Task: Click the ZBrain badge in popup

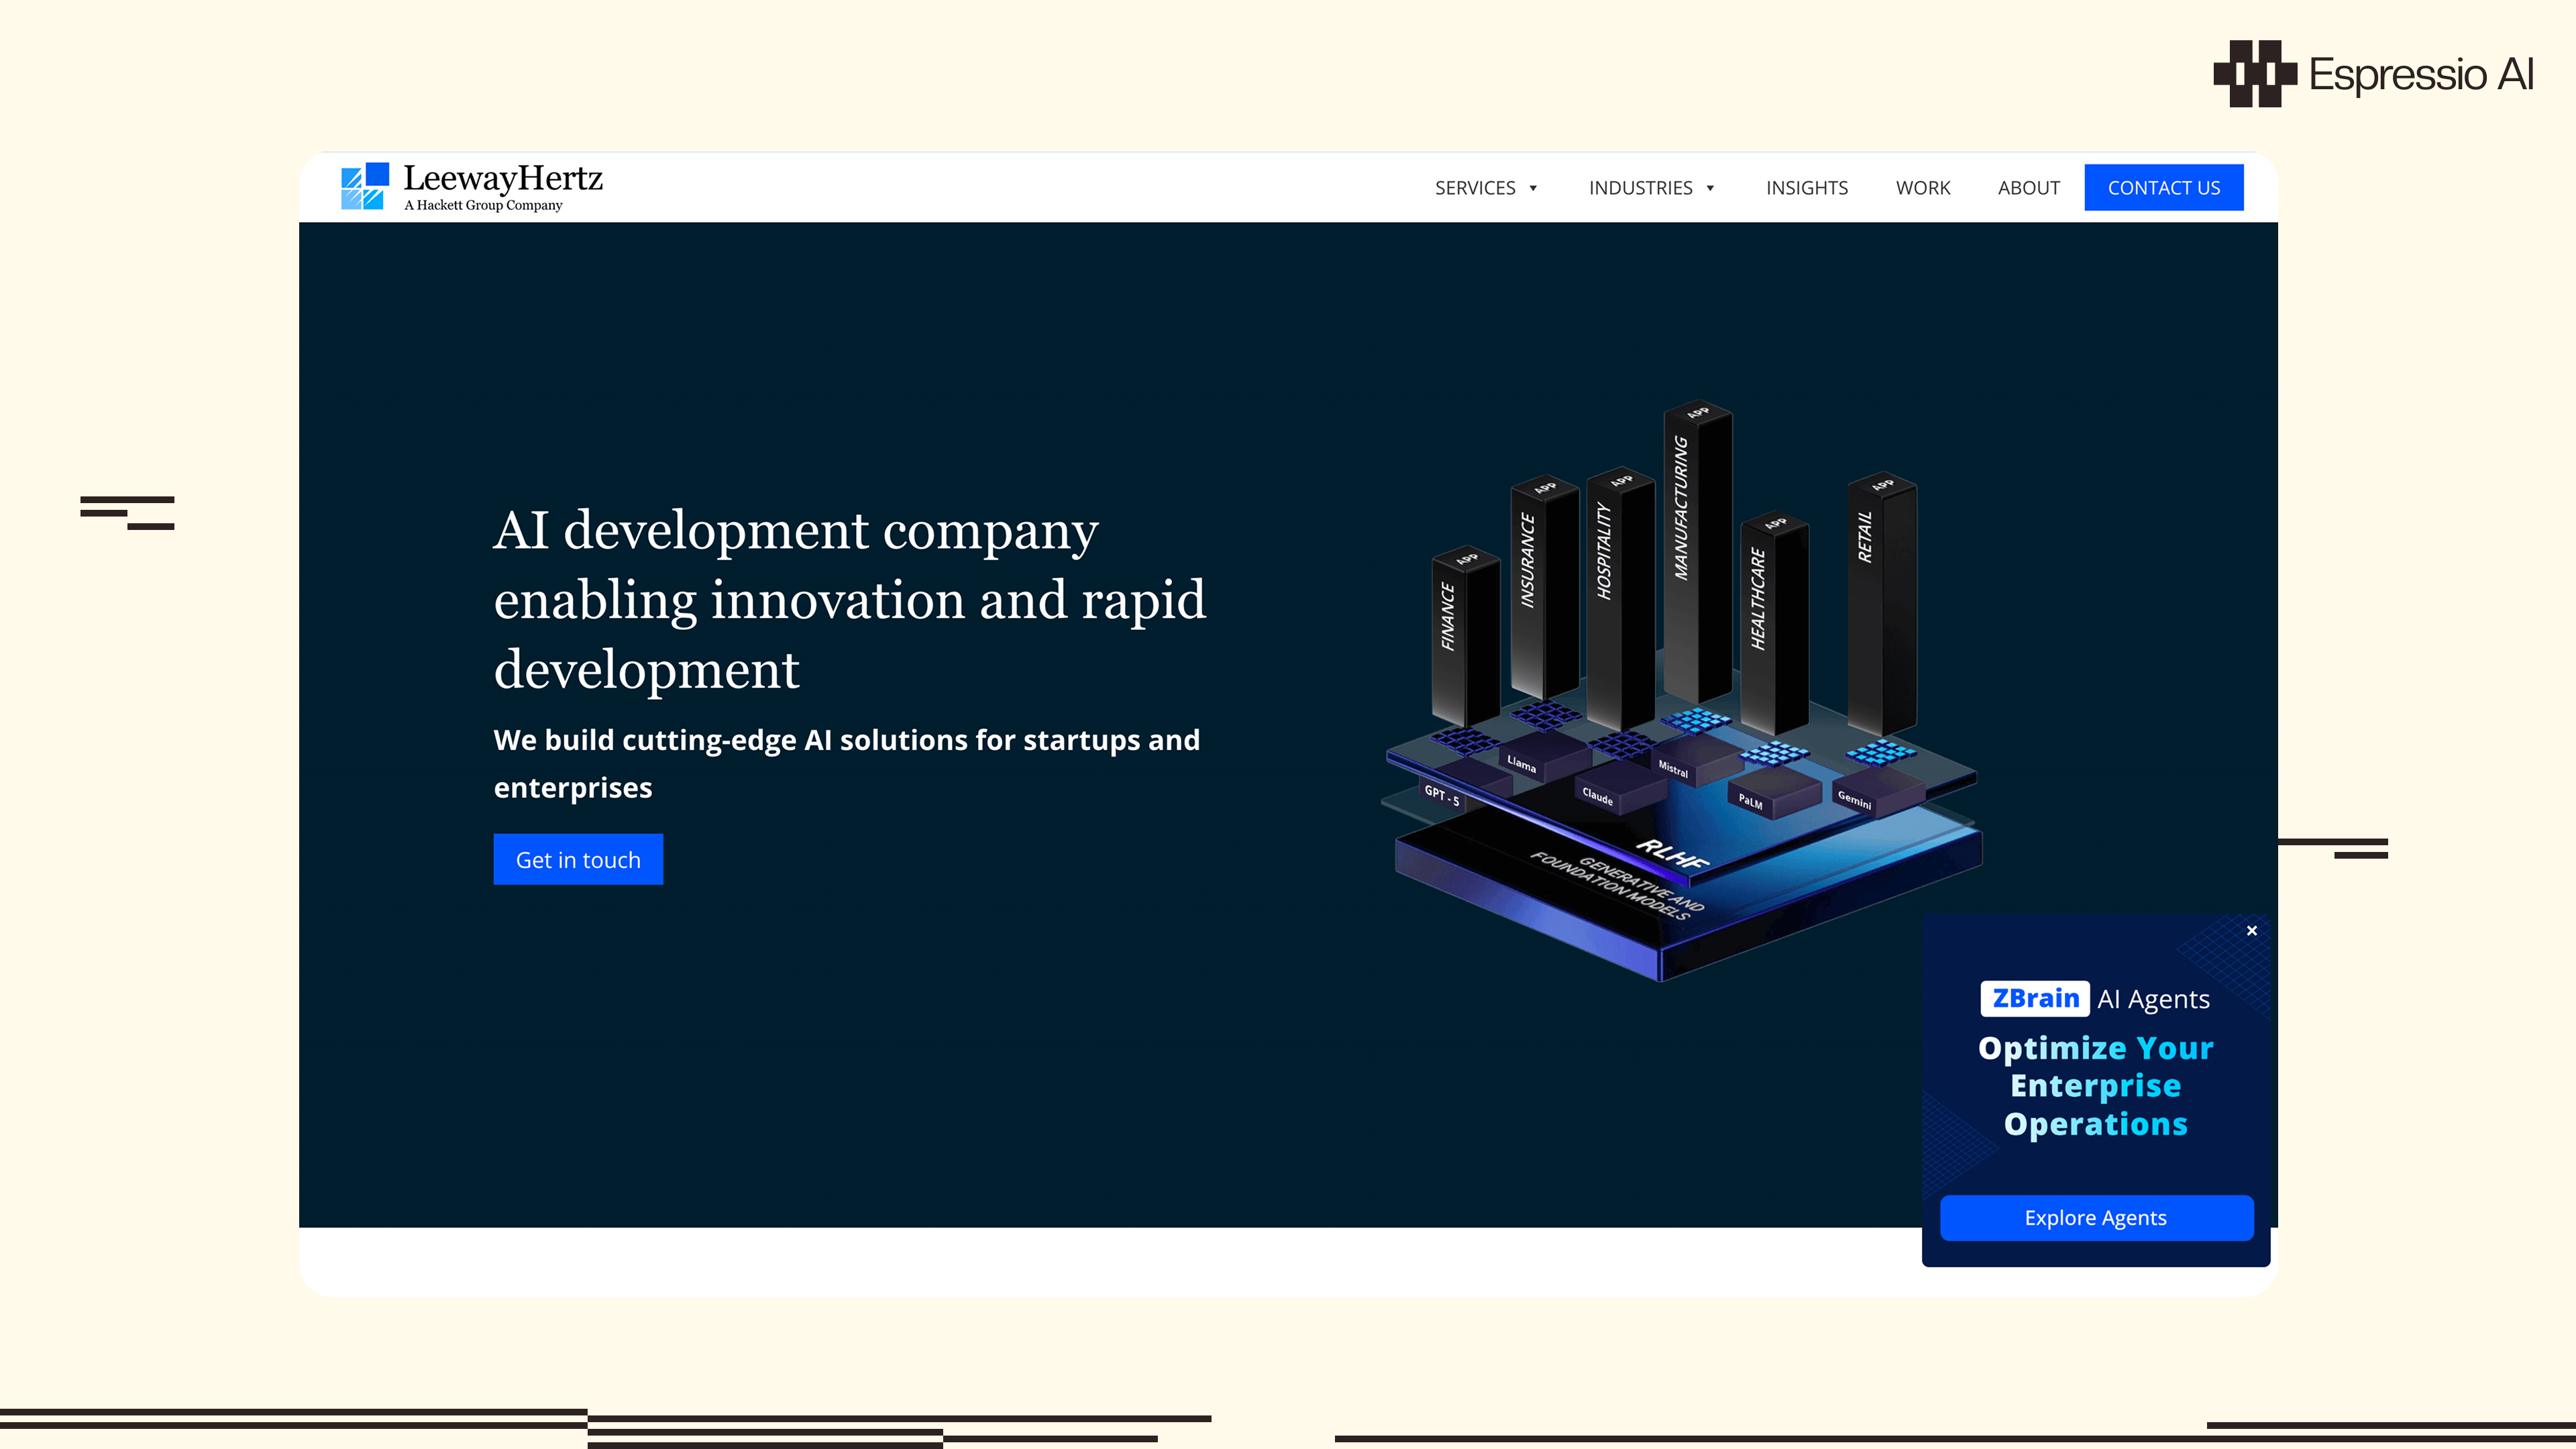Action: coord(2034,998)
